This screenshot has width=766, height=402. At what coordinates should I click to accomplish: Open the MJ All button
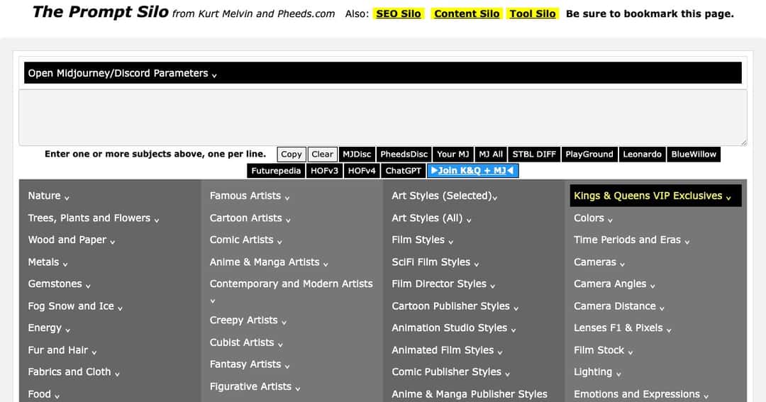[x=491, y=155]
